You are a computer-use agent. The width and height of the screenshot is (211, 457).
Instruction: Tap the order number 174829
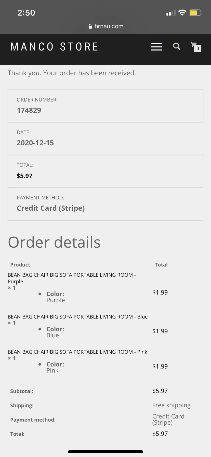click(x=29, y=110)
